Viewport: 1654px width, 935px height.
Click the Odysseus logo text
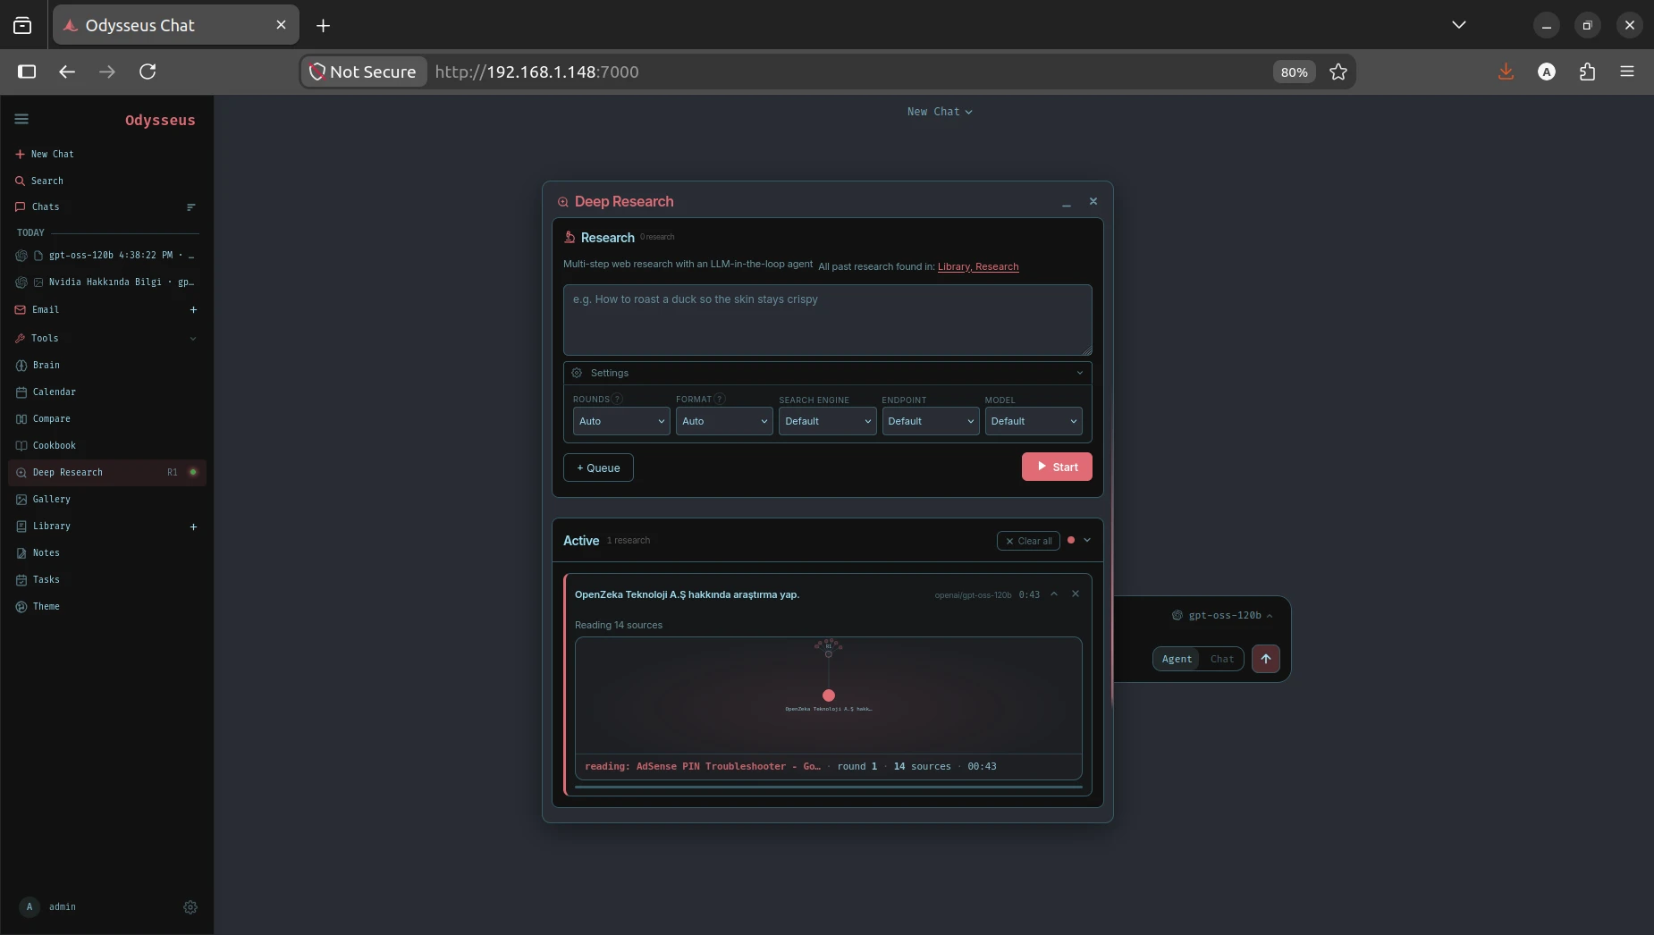tap(160, 120)
